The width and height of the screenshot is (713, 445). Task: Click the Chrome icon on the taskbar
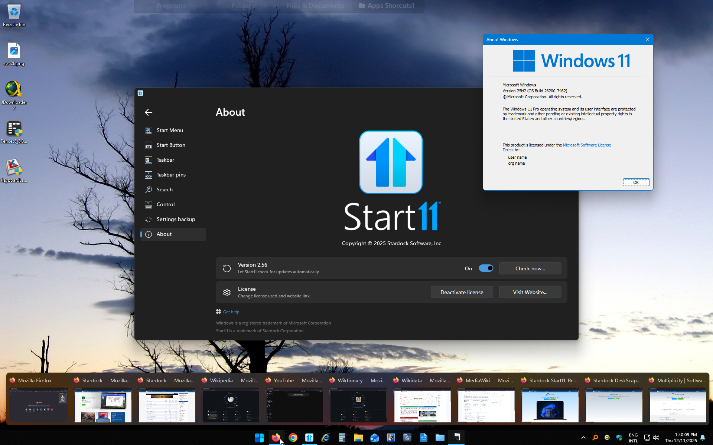click(293, 438)
